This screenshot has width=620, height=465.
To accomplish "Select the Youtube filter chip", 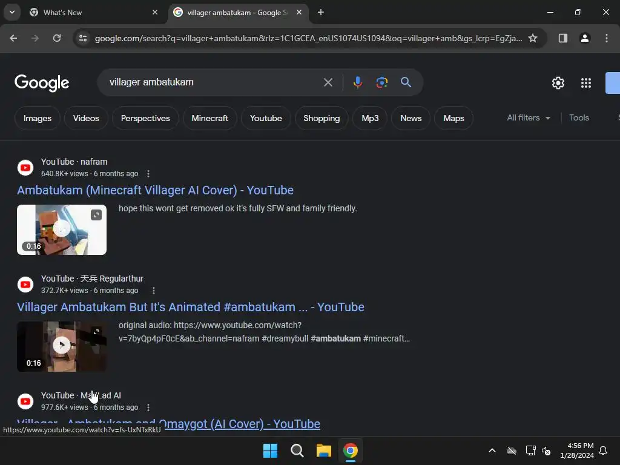I will [x=266, y=118].
